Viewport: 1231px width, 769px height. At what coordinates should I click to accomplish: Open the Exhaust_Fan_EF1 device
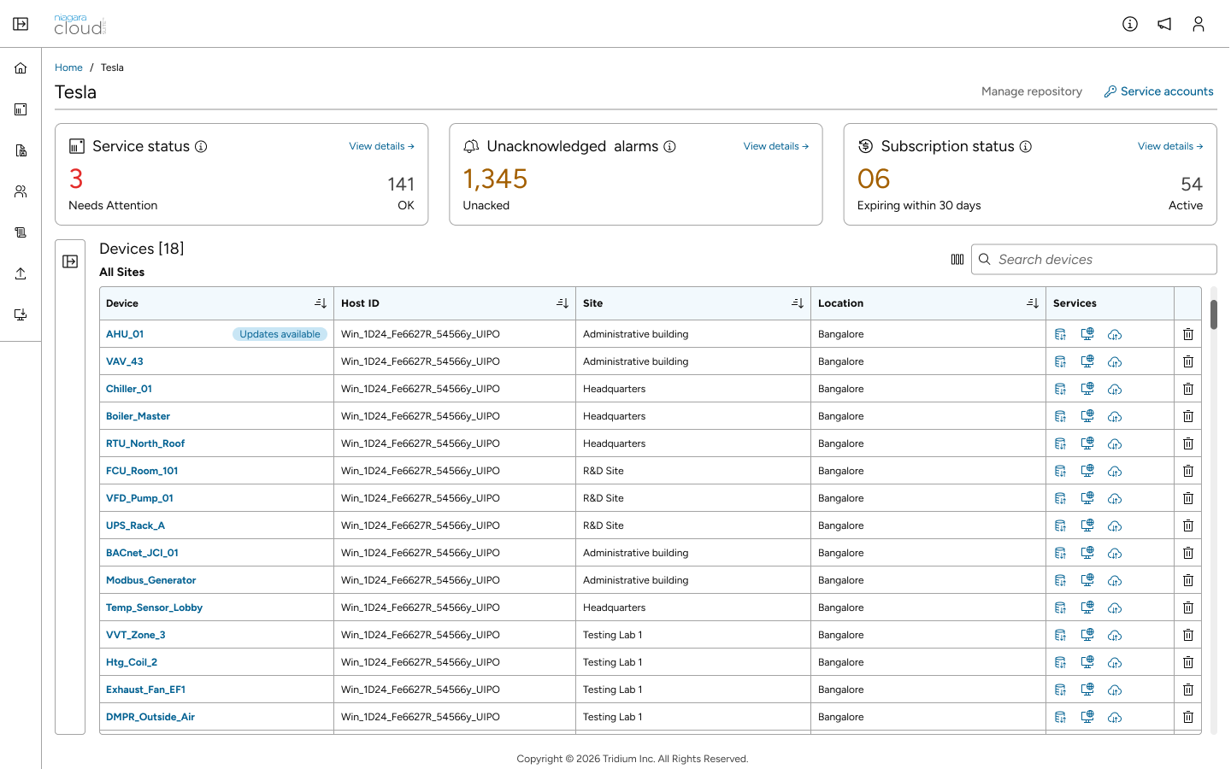145,690
